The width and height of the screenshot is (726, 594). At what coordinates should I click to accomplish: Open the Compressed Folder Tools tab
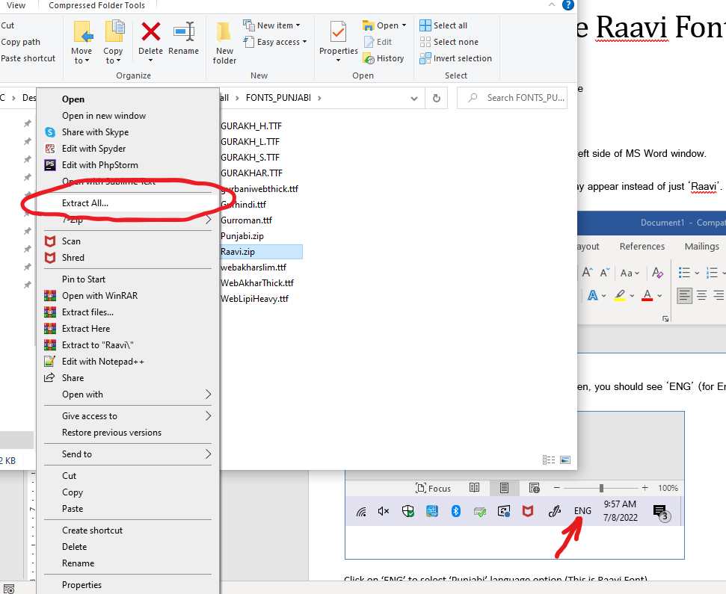[x=96, y=5]
